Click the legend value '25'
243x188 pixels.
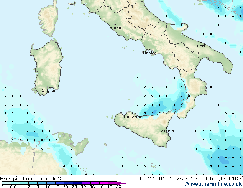(x=74, y=186)
